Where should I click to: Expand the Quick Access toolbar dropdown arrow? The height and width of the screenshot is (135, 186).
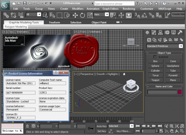pos(51,3)
